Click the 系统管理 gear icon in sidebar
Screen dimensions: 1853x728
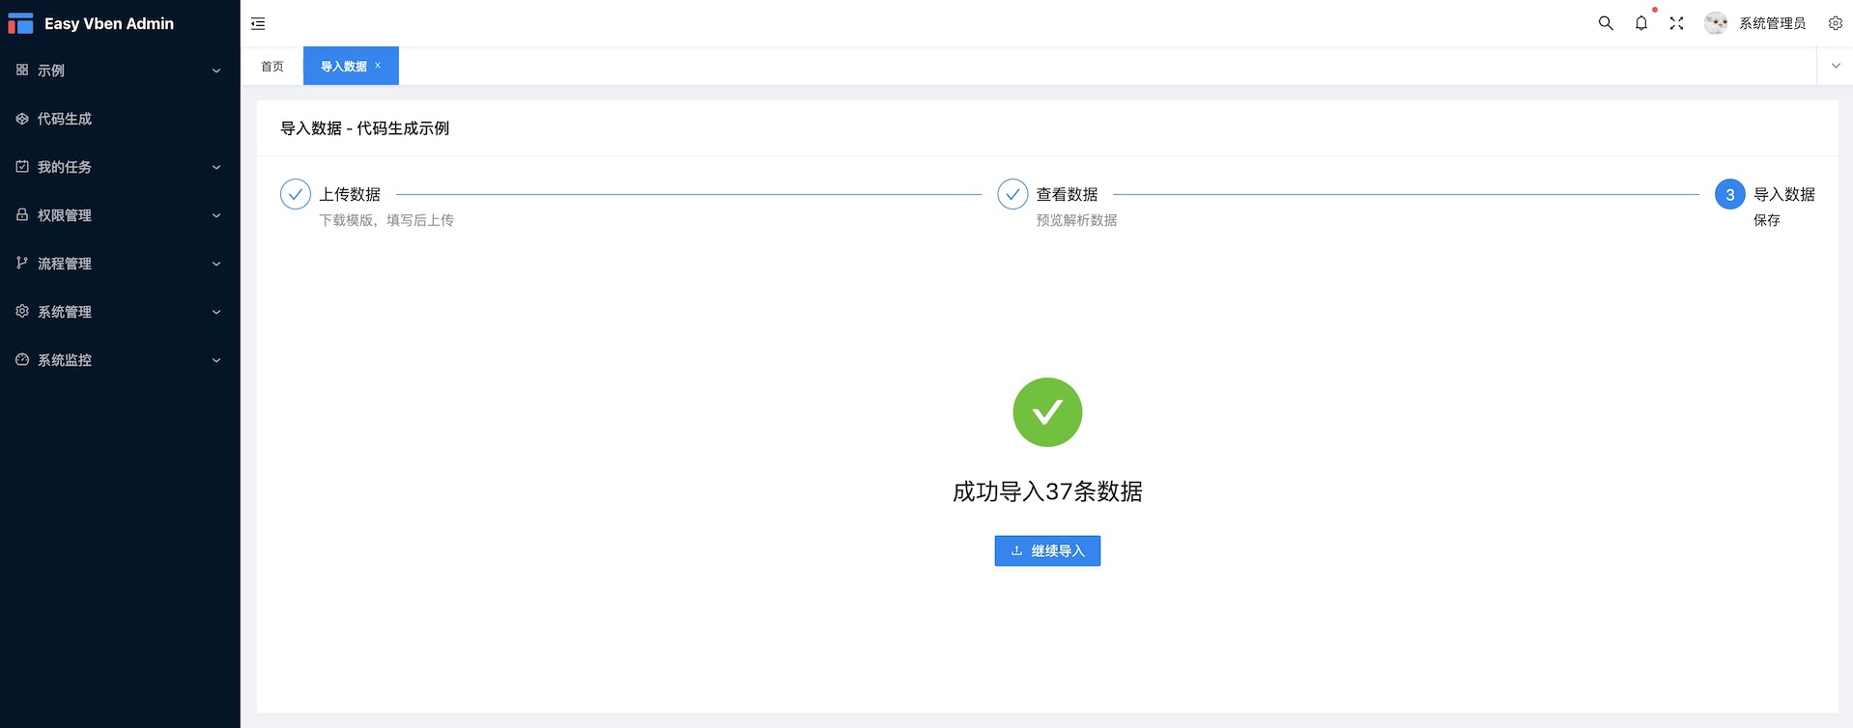click(x=22, y=311)
